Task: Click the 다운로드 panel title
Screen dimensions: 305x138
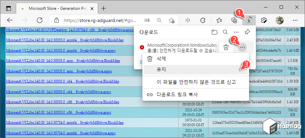Action: pos(149,32)
